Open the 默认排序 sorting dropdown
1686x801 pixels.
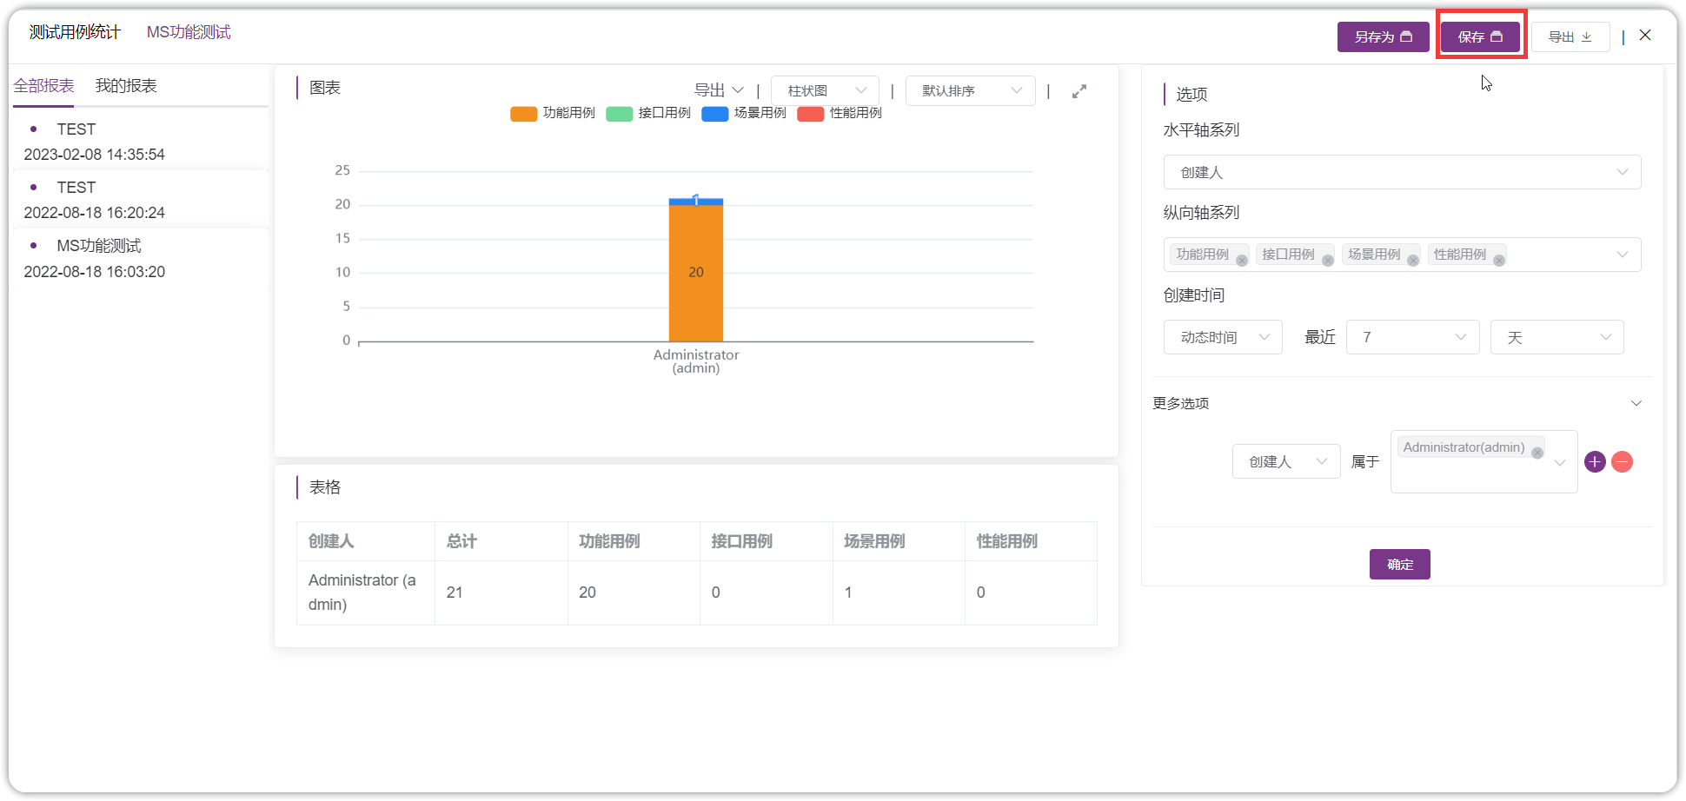pyautogui.click(x=970, y=90)
